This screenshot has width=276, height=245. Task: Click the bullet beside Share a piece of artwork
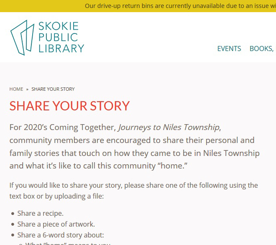click(x=13, y=225)
